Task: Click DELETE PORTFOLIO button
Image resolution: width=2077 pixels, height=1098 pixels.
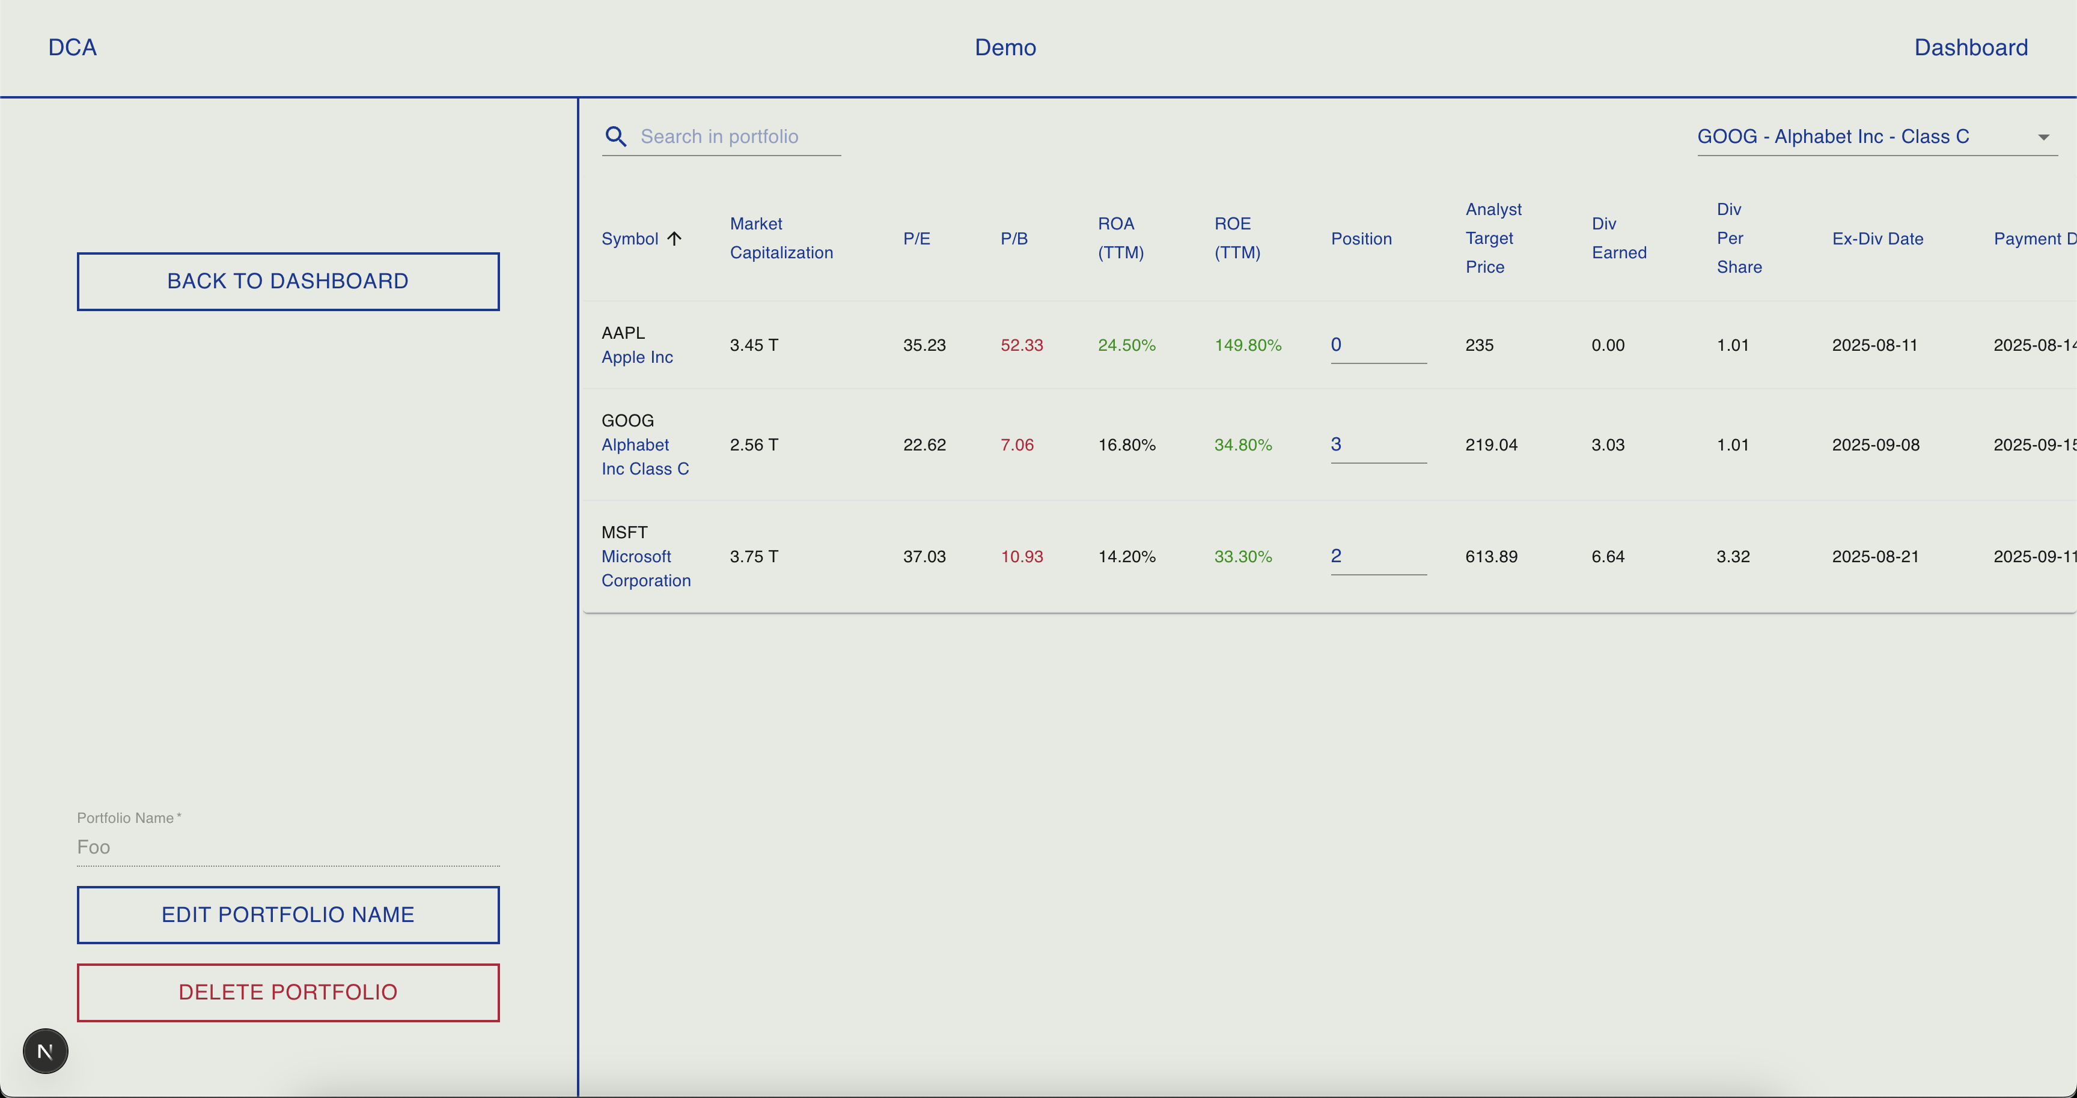Action: [288, 992]
